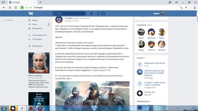The height and width of the screenshot is (111, 198).
Task: Go back with the browser back arrow
Action: 4,7
